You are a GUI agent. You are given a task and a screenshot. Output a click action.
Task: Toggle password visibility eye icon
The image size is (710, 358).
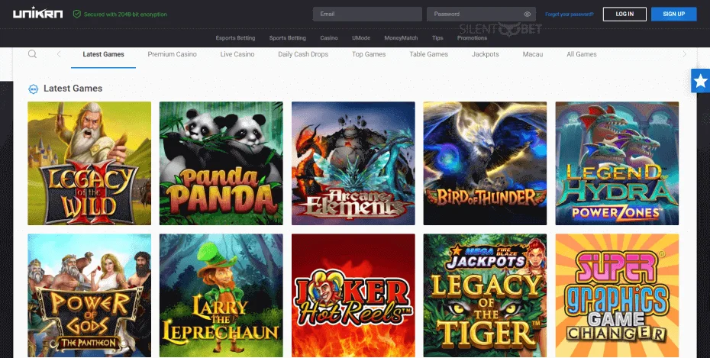pos(527,14)
